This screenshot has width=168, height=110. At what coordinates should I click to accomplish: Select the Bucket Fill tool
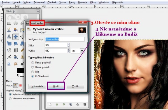tap(9, 50)
